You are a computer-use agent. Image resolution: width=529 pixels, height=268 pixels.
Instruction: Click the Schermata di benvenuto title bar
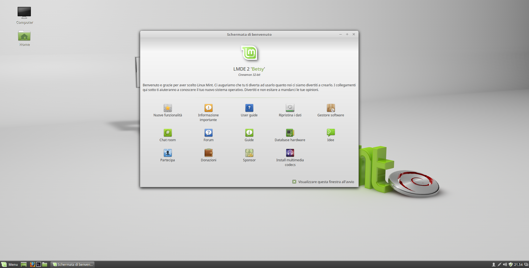[x=249, y=34]
